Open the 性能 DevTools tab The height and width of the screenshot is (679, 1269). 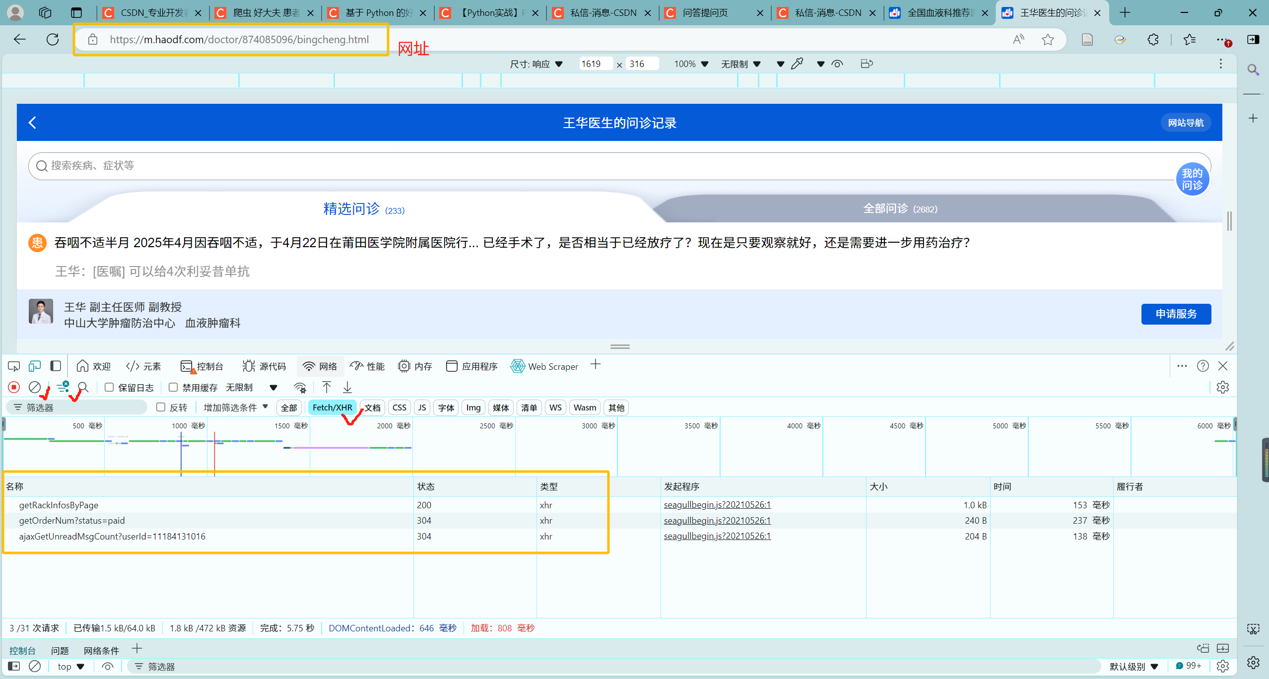pyautogui.click(x=367, y=366)
